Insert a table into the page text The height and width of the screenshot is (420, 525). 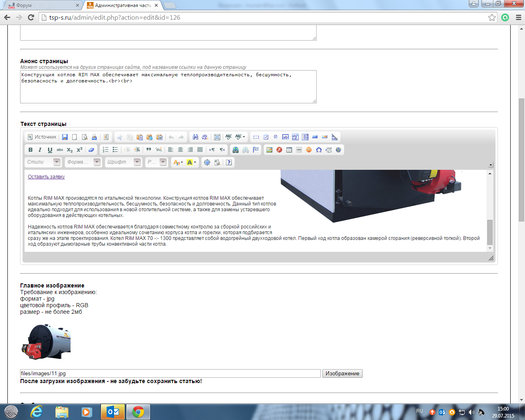[x=289, y=150]
